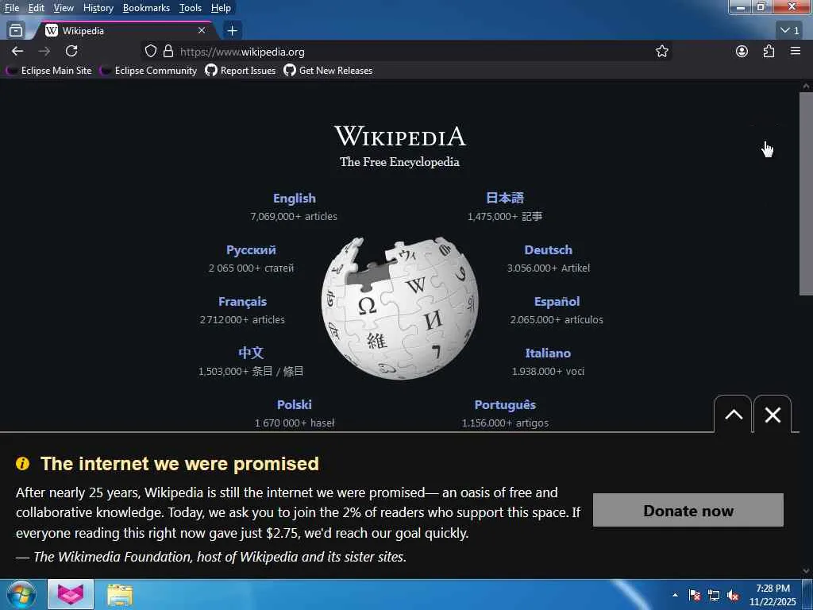The width and height of the screenshot is (813, 610).
Task: Click the "1,475,000+ 記事" text
Action: [x=504, y=216]
